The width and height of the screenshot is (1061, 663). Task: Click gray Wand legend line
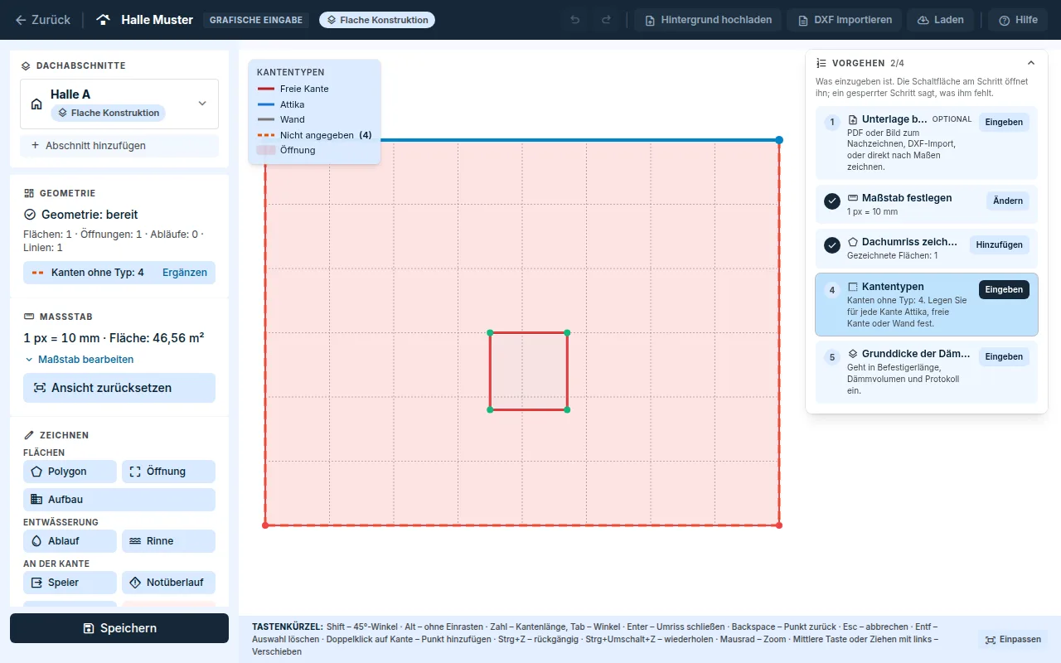[x=265, y=119]
